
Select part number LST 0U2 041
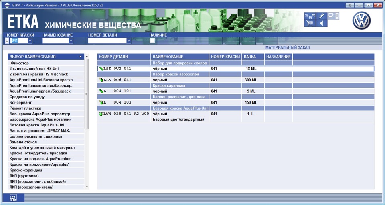point(118,69)
